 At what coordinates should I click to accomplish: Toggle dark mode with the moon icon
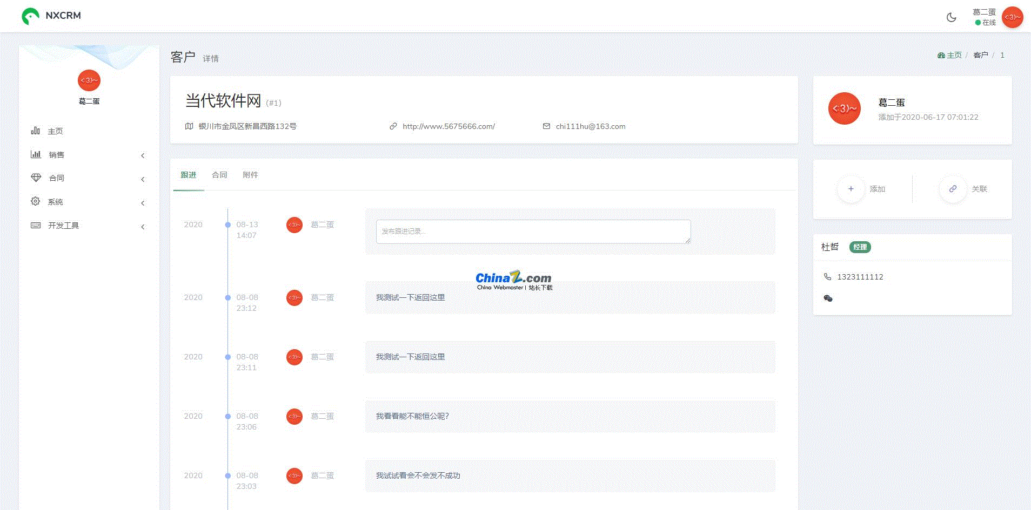click(x=951, y=17)
